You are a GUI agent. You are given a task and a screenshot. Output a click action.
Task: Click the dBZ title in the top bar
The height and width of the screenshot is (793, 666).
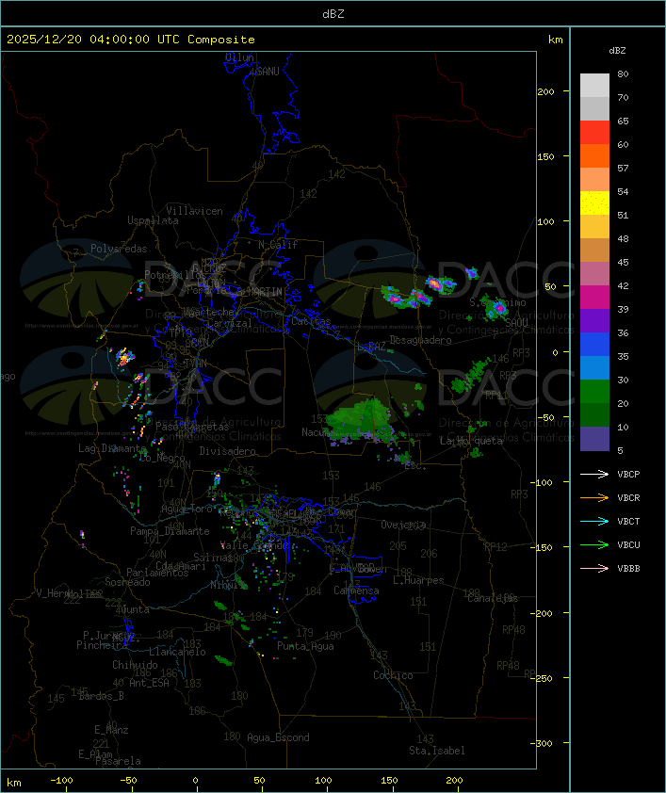pyautogui.click(x=333, y=14)
